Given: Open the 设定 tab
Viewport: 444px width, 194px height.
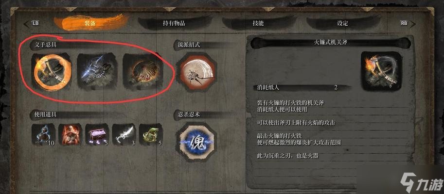Looking at the screenshot, I should (342, 23).
